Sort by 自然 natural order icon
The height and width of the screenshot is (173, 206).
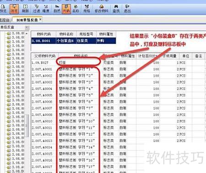point(57,9)
